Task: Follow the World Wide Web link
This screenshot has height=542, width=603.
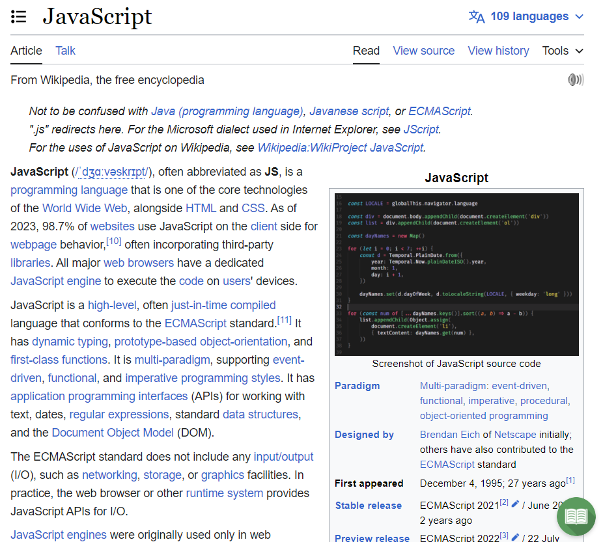Action: [85, 208]
